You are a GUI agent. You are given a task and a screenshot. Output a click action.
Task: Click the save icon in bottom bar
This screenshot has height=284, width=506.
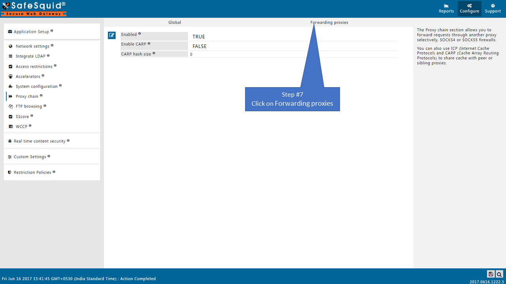pos(491,274)
